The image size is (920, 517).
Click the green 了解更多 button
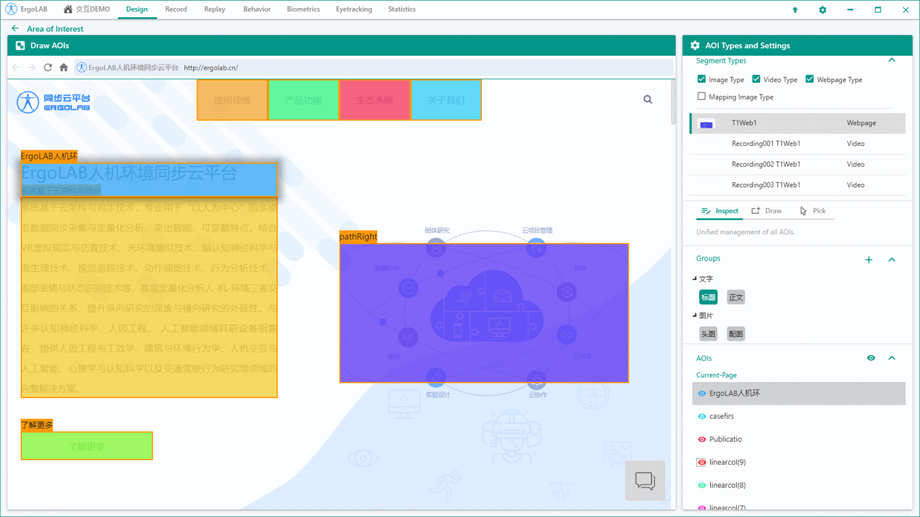pos(86,446)
